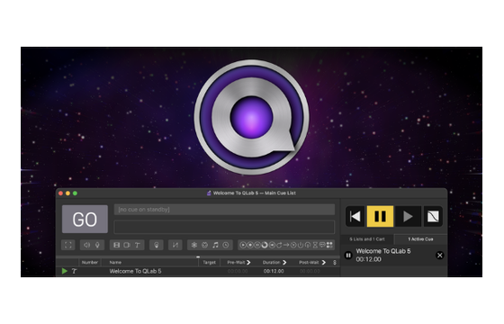504x324 pixels.
Task: Add a MIDI File cue (music notes)
Action: (215, 245)
